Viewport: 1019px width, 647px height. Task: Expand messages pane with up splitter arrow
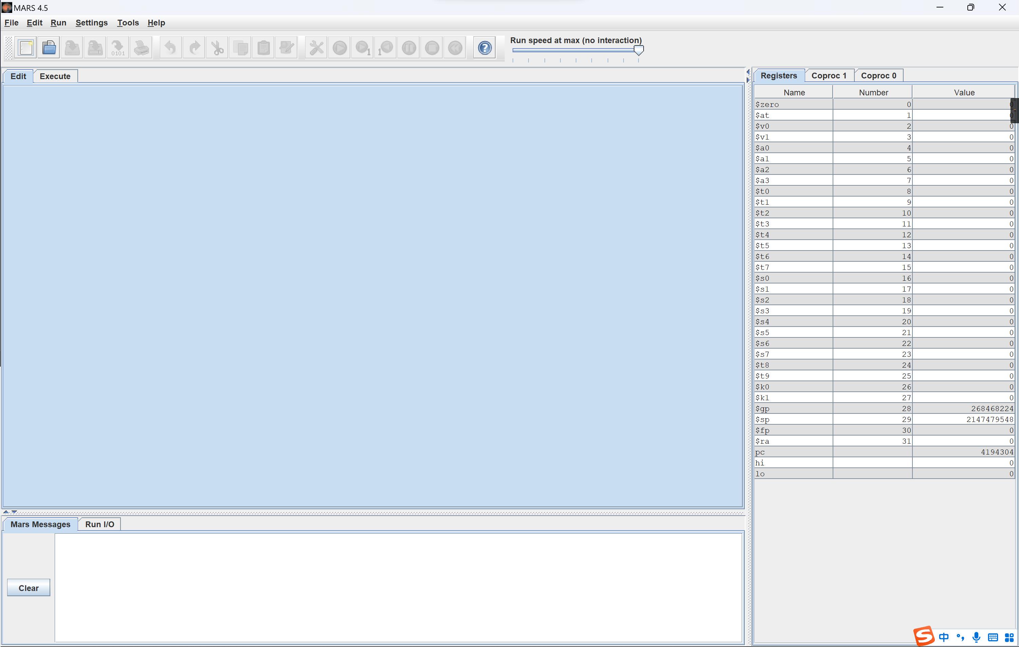tap(6, 512)
